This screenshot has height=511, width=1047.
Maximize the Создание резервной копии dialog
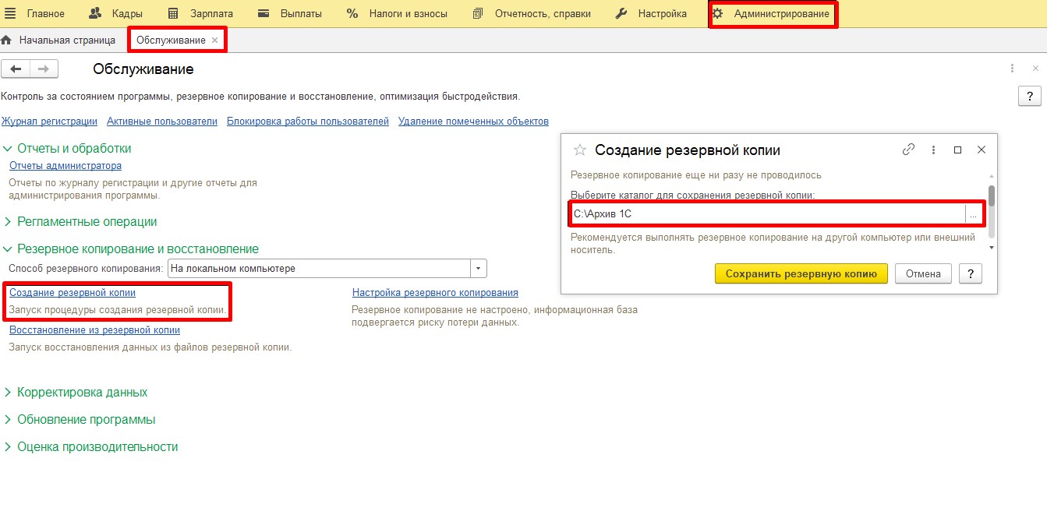pos(958,150)
